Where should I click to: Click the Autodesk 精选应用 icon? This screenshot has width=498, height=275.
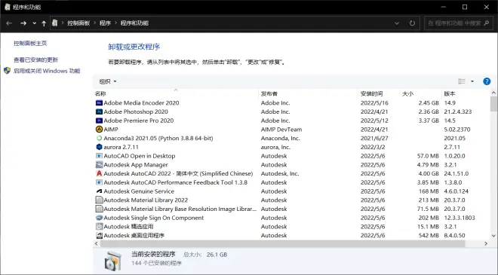[99, 227]
